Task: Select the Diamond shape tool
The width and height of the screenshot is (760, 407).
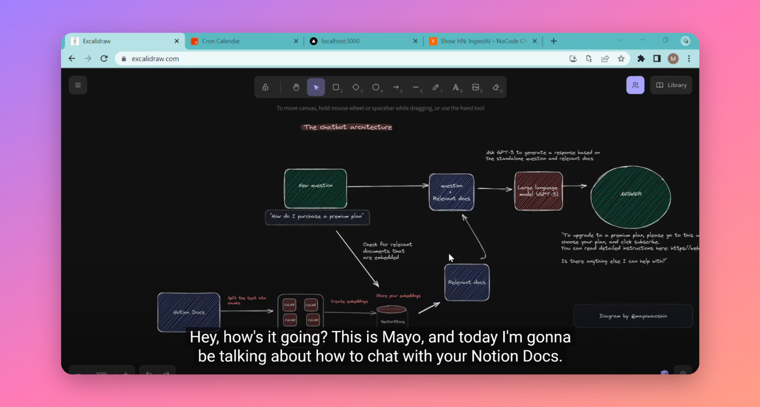Action: (x=356, y=87)
